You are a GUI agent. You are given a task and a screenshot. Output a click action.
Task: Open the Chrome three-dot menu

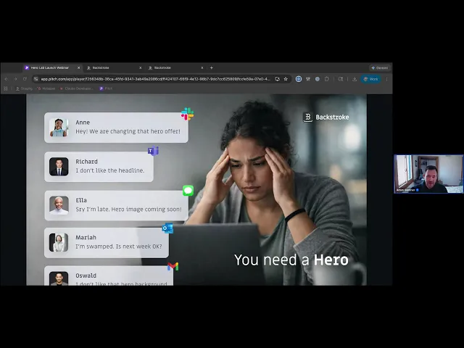click(386, 79)
